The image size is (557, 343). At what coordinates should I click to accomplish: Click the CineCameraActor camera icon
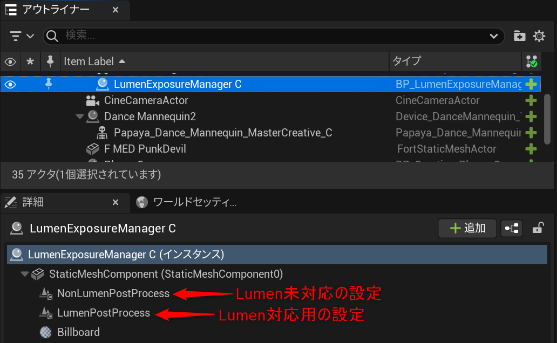(x=93, y=101)
